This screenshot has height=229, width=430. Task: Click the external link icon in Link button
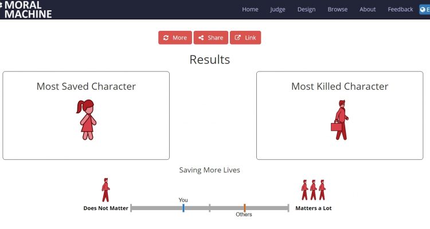(x=237, y=38)
